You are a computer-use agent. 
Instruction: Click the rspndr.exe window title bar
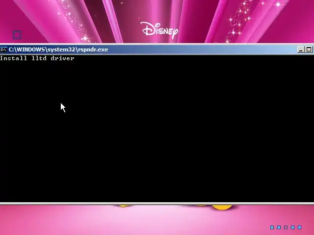pyautogui.click(x=157, y=49)
